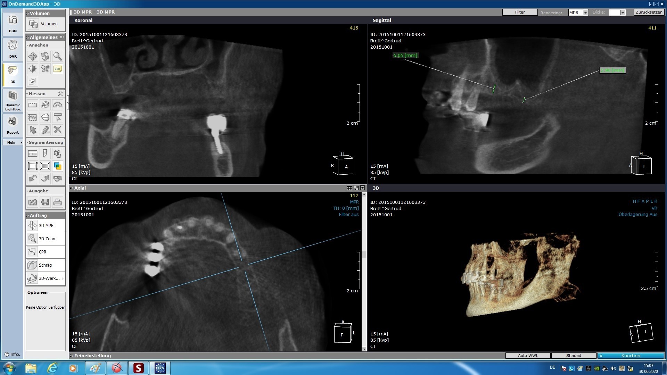The width and height of the screenshot is (667, 375).
Task: Select the protractor angle tool
Action: [x=58, y=105]
